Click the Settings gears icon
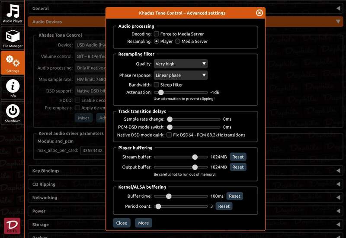Viewport: 346px width, 238px height. [13, 63]
